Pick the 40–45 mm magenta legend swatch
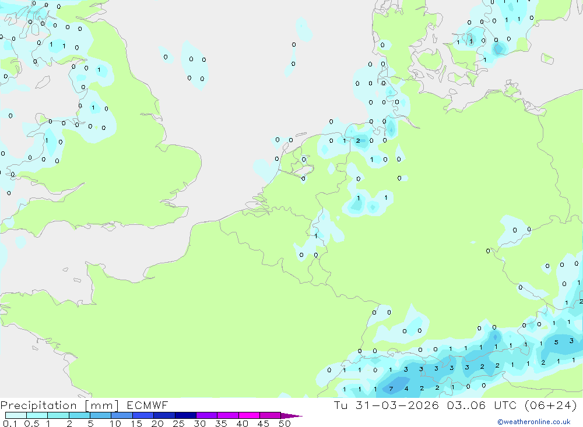This screenshot has height=427, width=583. (x=249, y=415)
